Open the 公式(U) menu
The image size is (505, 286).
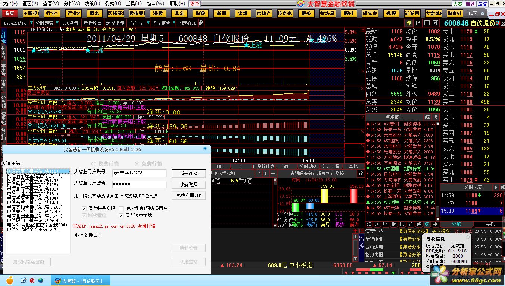112,4
